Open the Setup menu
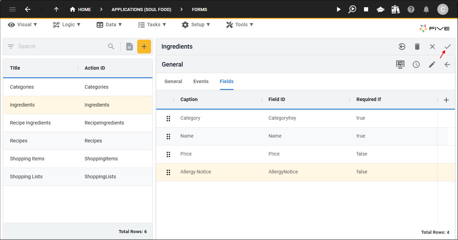The height and width of the screenshot is (240, 458). pos(196,24)
